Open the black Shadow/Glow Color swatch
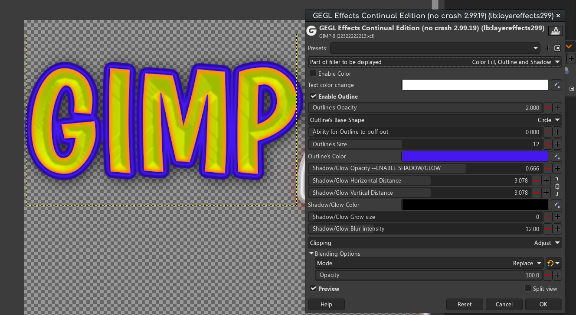The width and height of the screenshot is (576, 315). pos(475,205)
